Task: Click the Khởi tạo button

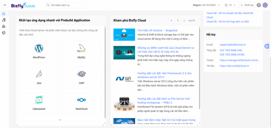Action: [247, 5]
